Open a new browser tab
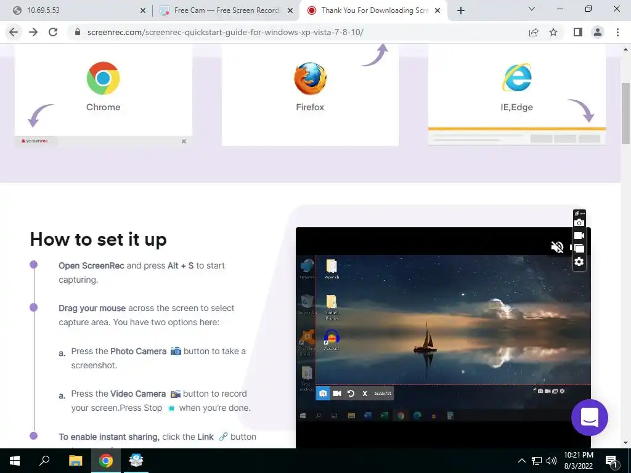Viewport: 631px width, 473px height. 461,11
